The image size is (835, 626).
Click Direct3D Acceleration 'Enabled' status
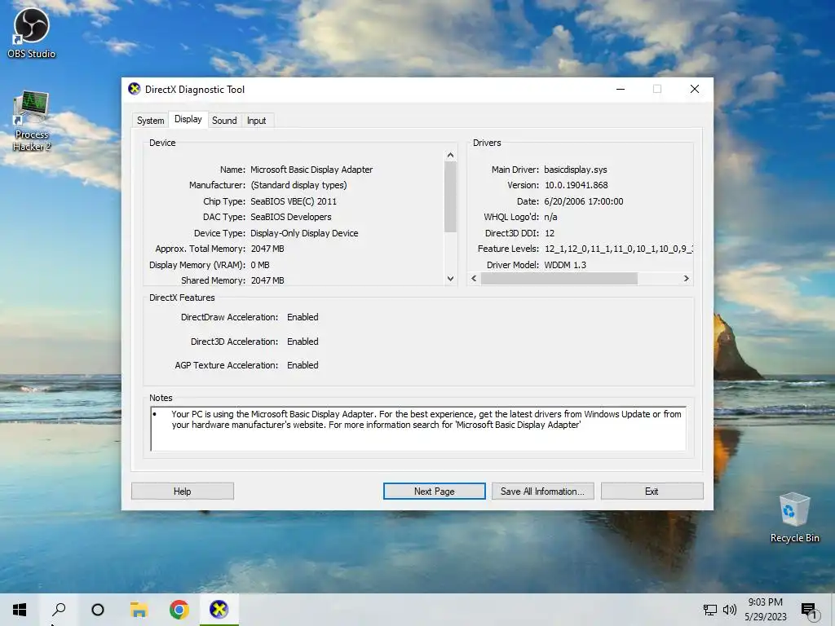(303, 342)
